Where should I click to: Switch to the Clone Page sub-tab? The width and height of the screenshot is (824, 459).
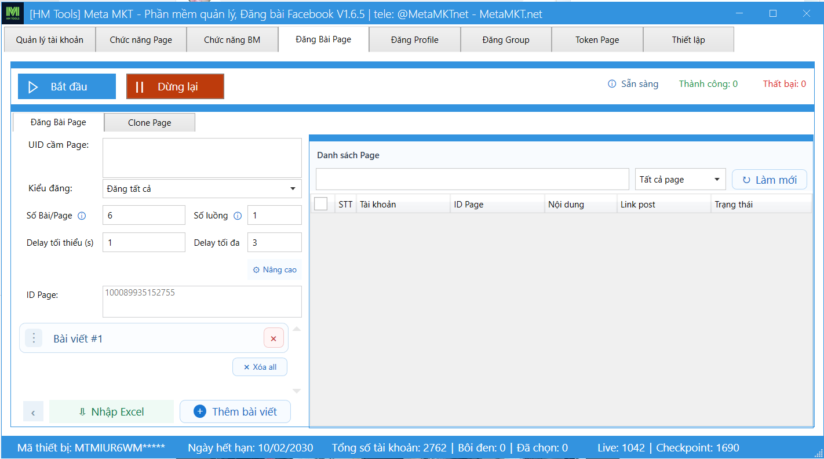pos(150,122)
